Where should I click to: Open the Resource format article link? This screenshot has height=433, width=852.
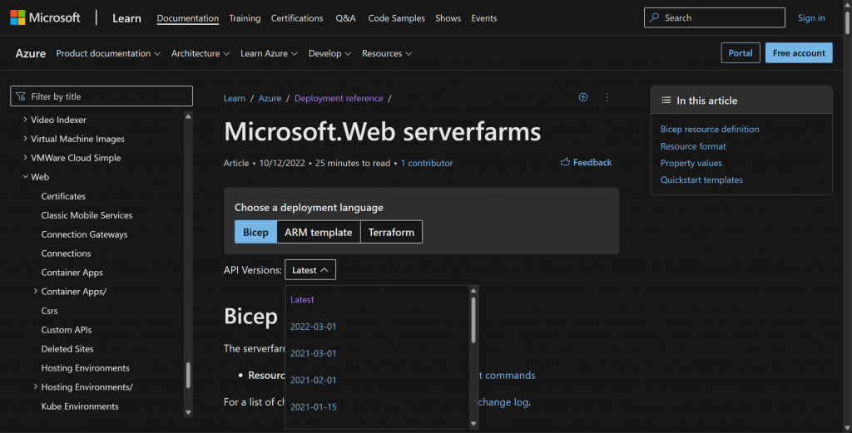[x=693, y=146]
